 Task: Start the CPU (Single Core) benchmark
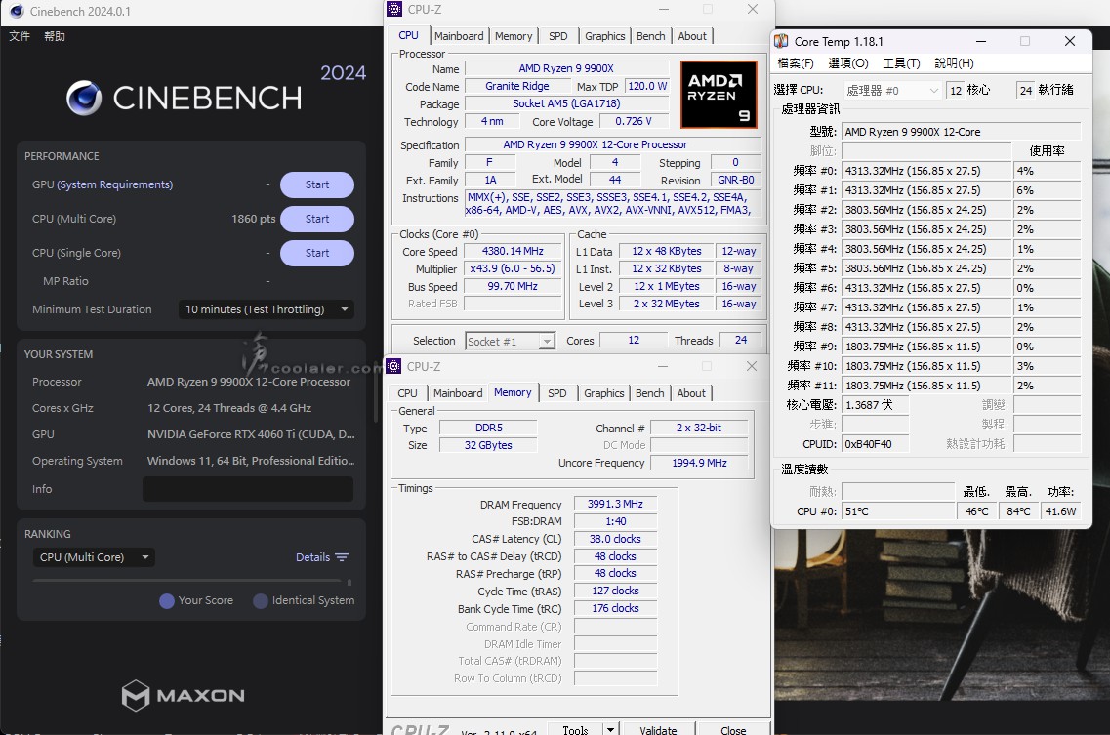coord(317,253)
